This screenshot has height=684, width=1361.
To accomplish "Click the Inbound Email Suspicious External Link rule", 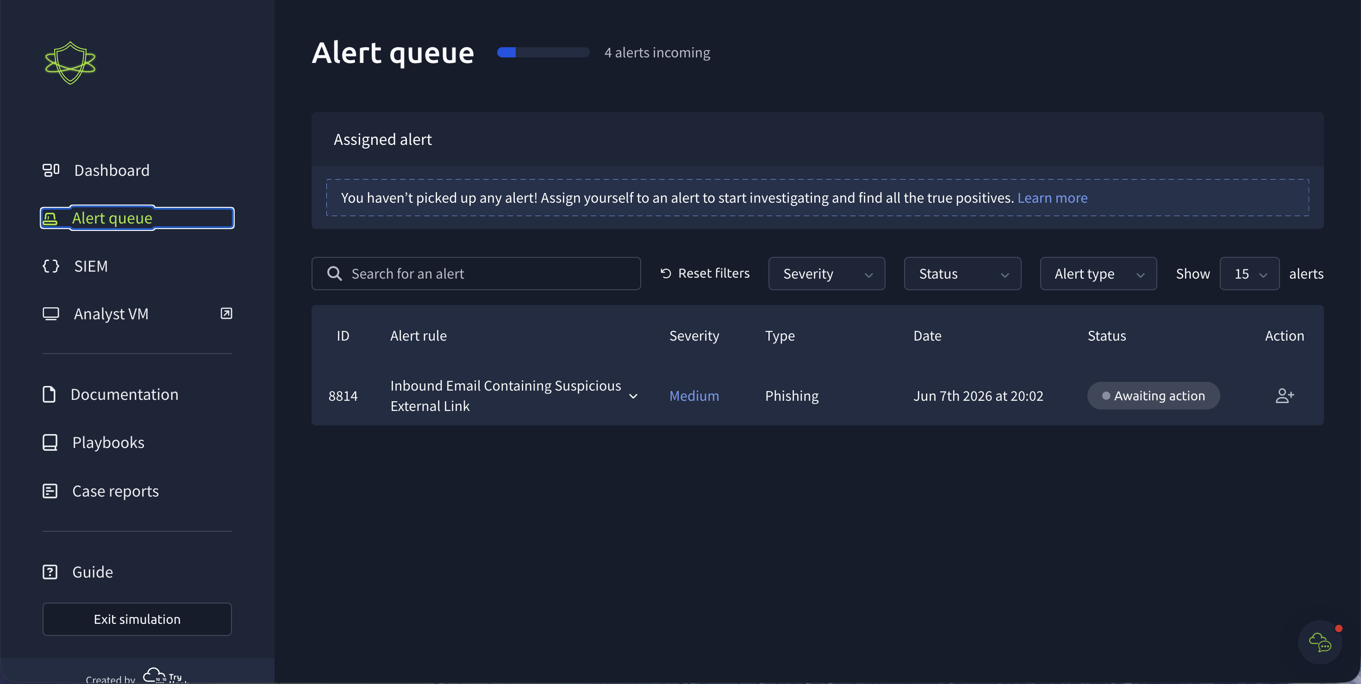I will click(x=506, y=396).
